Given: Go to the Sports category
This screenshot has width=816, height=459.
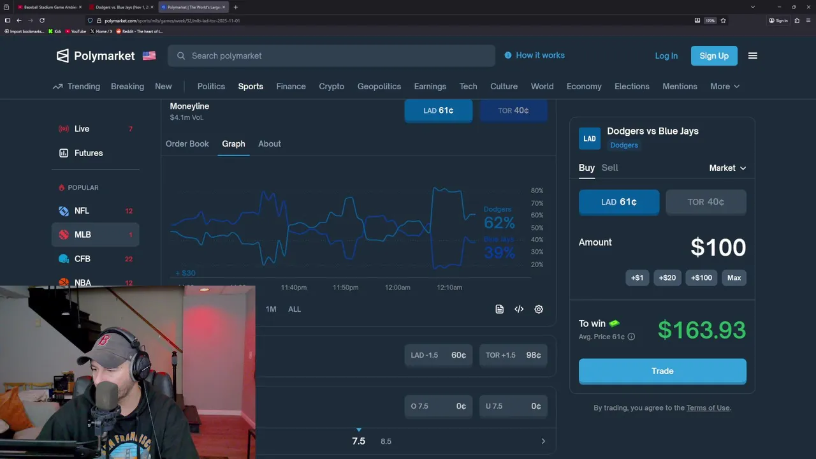Looking at the screenshot, I should click(x=251, y=87).
